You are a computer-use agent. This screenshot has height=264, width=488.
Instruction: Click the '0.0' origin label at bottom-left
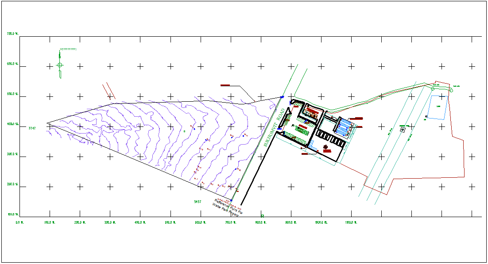(x=19, y=223)
